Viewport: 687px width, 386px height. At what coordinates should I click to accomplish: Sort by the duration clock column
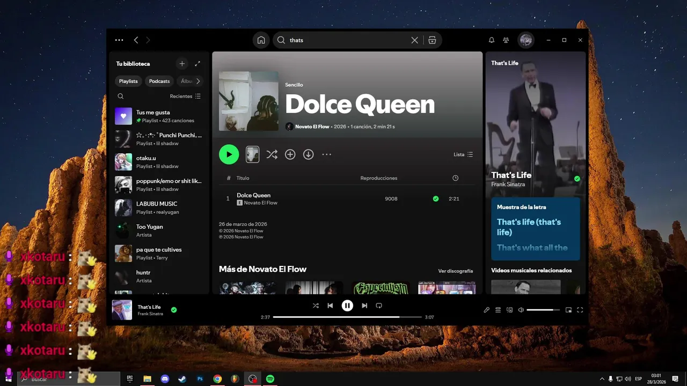(x=455, y=178)
